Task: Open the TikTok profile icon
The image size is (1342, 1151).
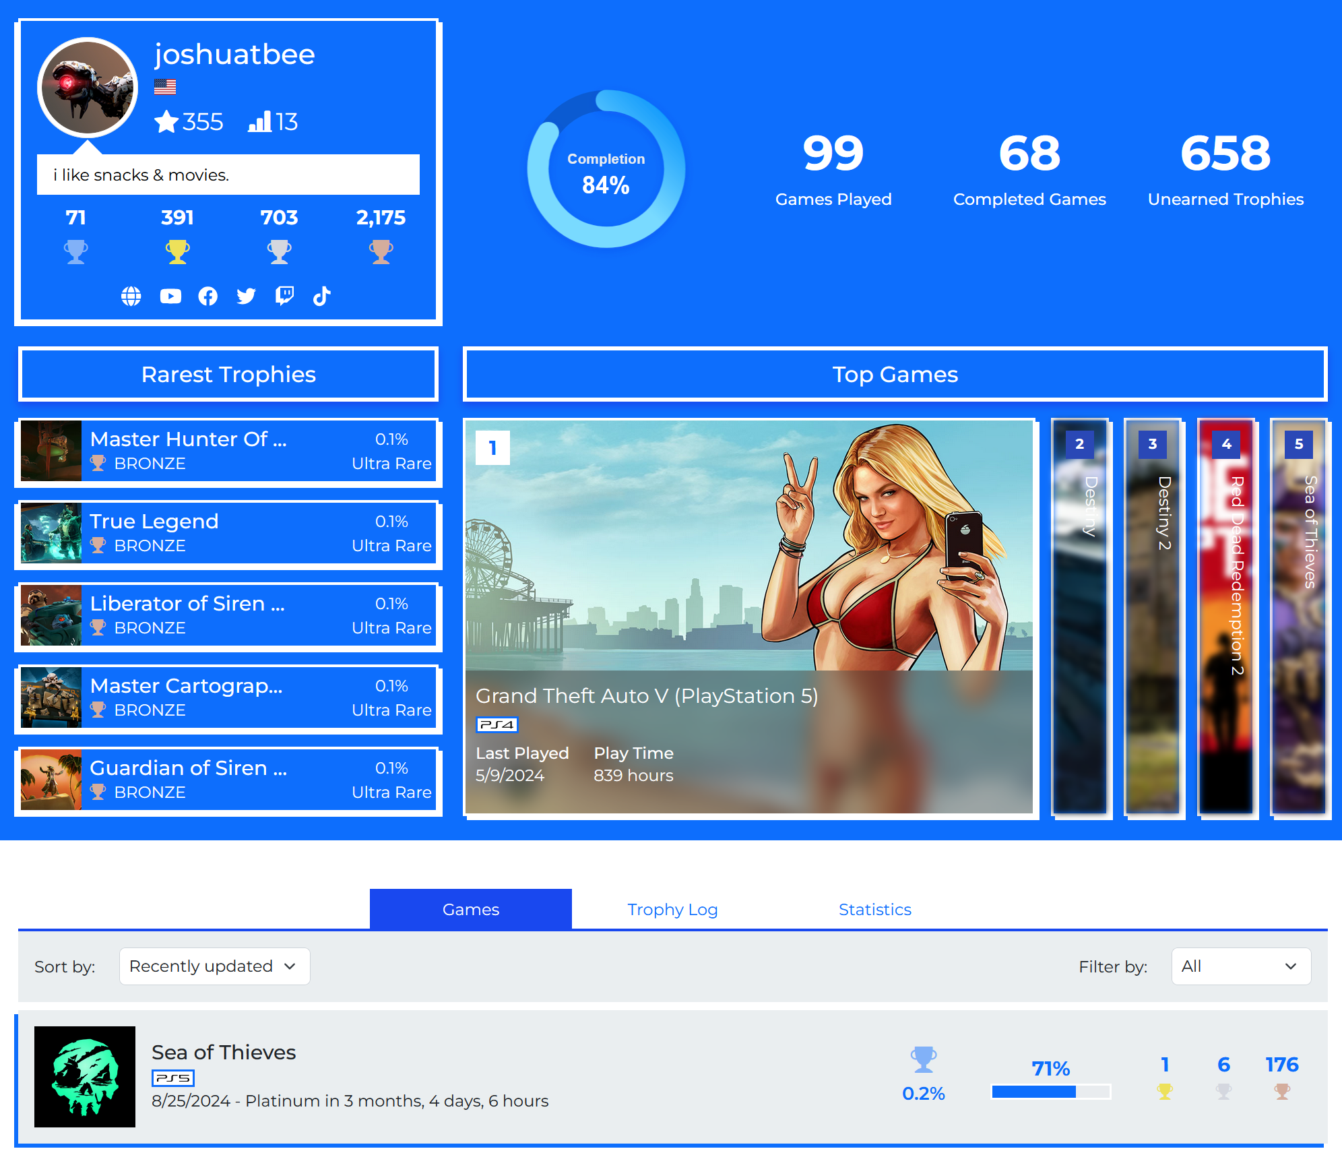Action: click(x=322, y=297)
